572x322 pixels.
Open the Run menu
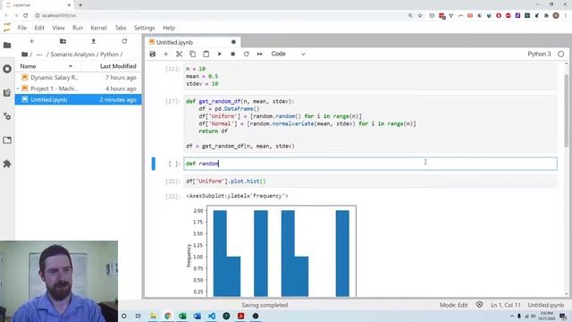(78, 28)
